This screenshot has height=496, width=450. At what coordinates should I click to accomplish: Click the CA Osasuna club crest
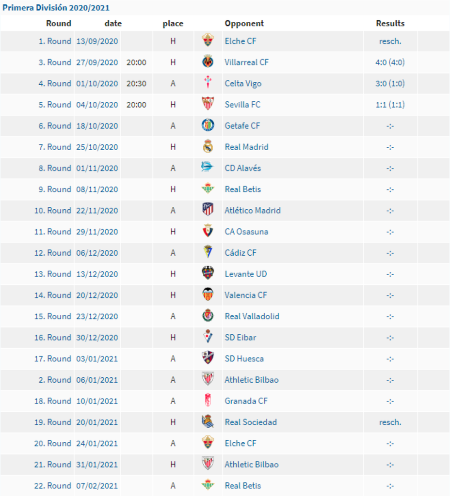point(208,232)
